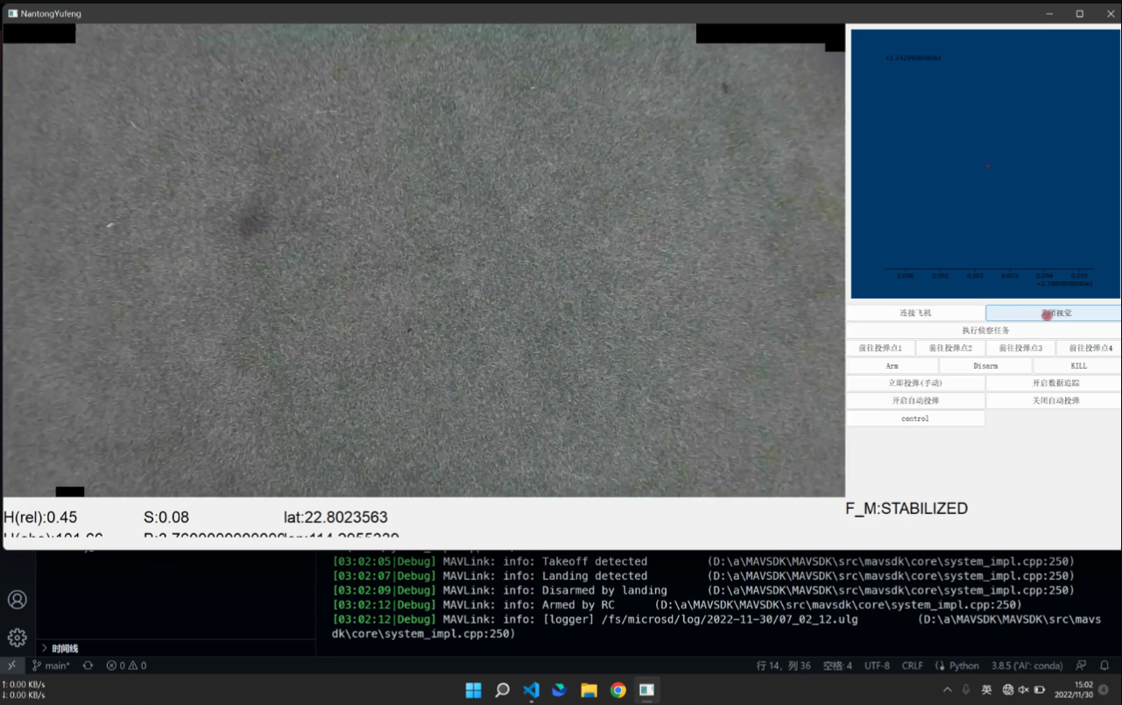The height and width of the screenshot is (705, 1122).
Task: Select the 3.8.5 ('AI': conda) interpreter
Action: click(1027, 666)
